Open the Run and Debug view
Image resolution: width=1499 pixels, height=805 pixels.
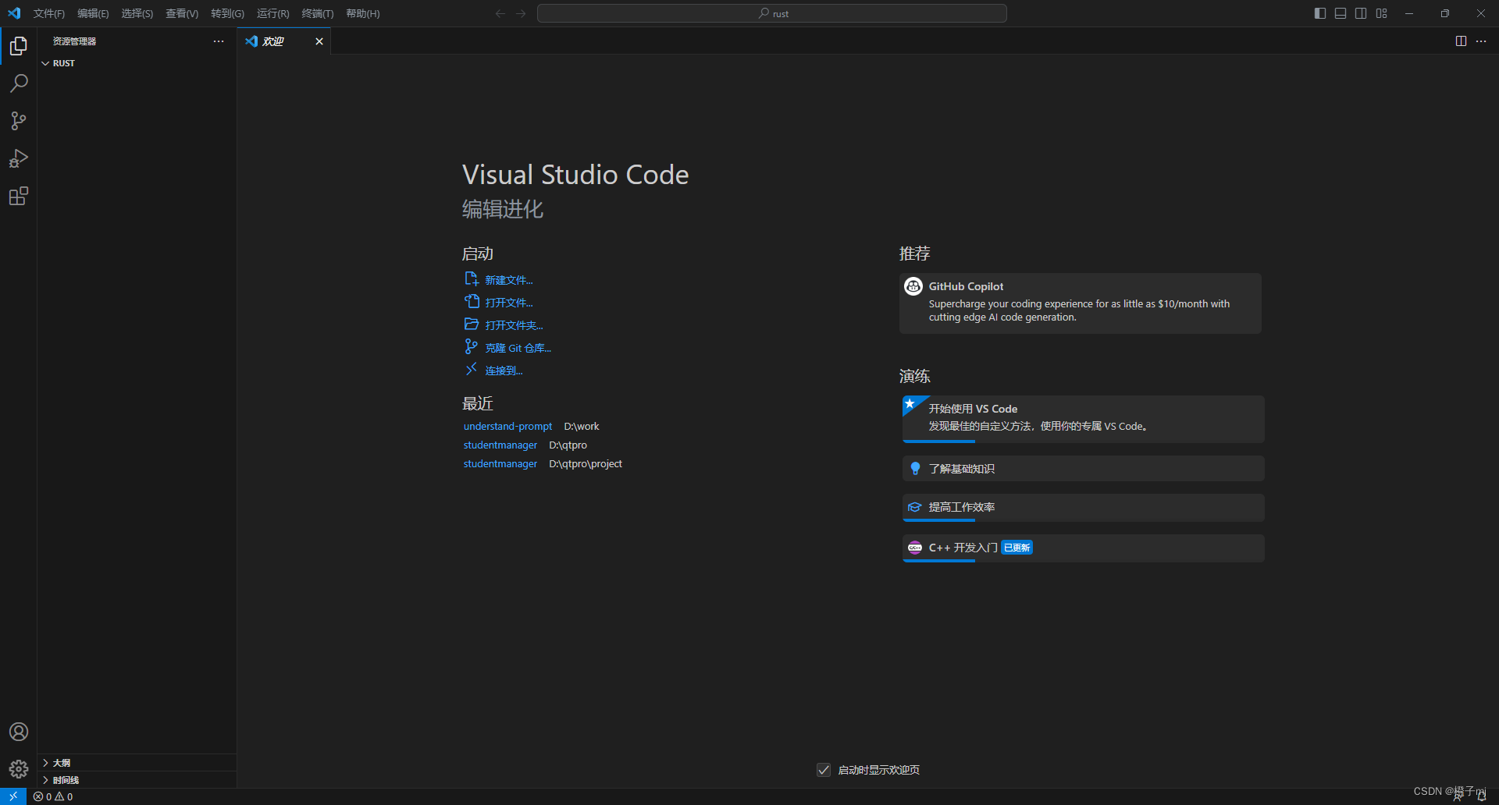pos(19,158)
